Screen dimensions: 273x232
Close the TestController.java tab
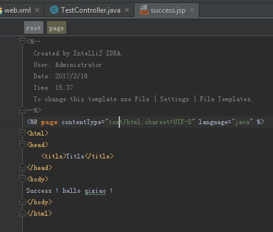[127, 10]
